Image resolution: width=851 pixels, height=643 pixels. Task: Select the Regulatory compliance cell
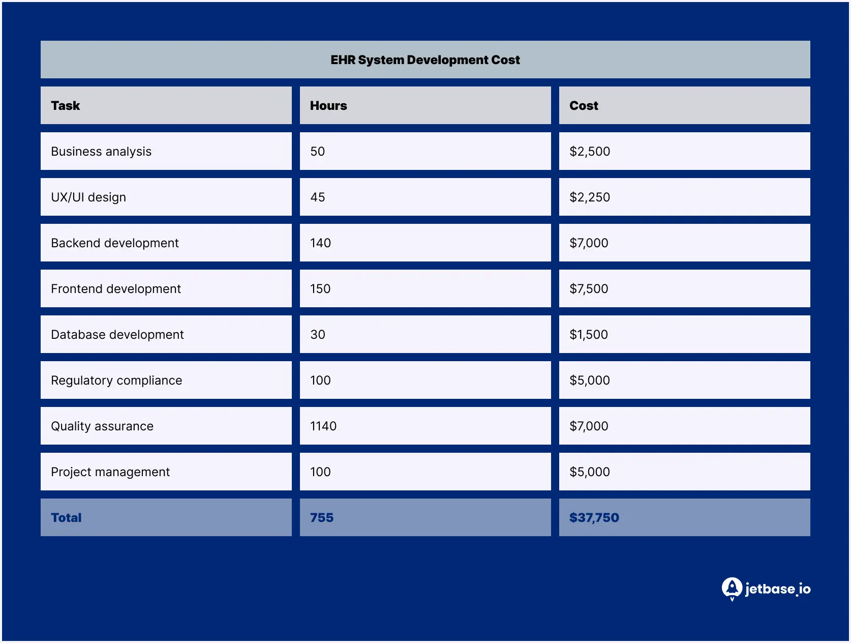tap(116, 380)
